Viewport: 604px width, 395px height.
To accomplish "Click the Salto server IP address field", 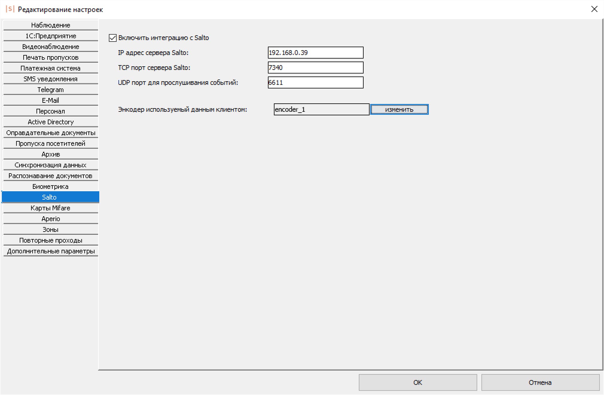I will tap(315, 53).
